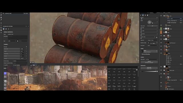Toggle visibility of MG Mask Editor effect

point(168,23)
